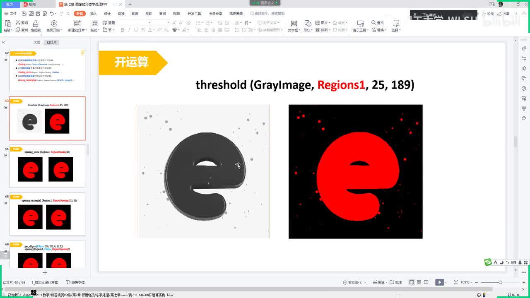
Task: Expand the Section (节) dropdown
Action: pyautogui.click(x=114, y=30)
